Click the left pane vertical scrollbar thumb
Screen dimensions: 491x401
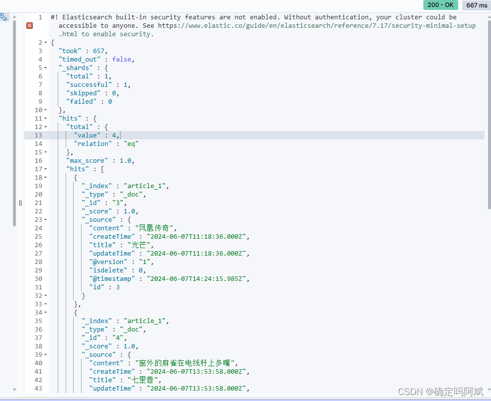[14, 123]
